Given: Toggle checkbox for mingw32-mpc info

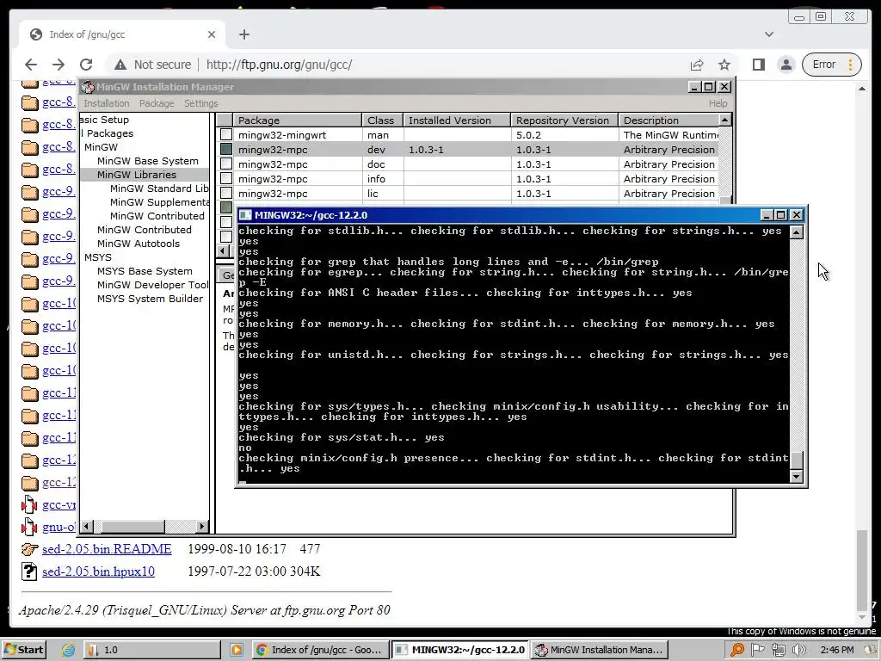Looking at the screenshot, I should [226, 179].
